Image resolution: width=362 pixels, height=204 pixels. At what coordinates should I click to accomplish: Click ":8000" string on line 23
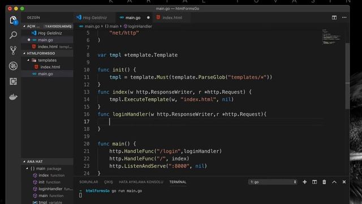(x=179, y=166)
